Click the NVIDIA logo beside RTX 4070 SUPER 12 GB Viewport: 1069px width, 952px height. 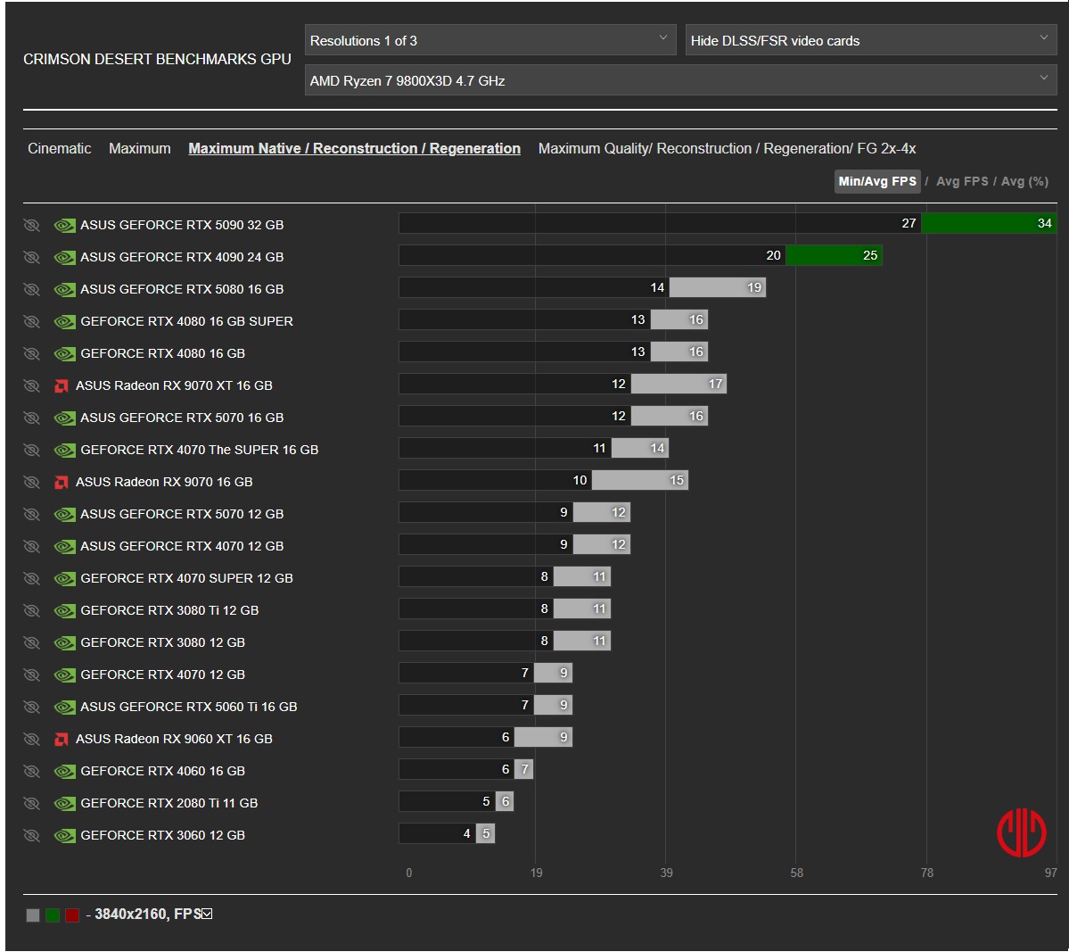[x=65, y=578]
